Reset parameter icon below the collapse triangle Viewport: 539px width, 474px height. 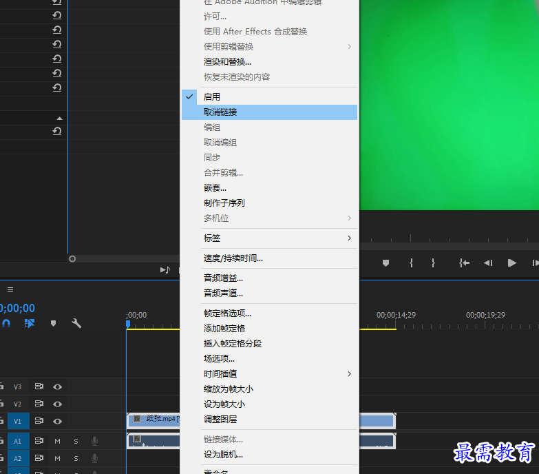pyautogui.click(x=56, y=131)
